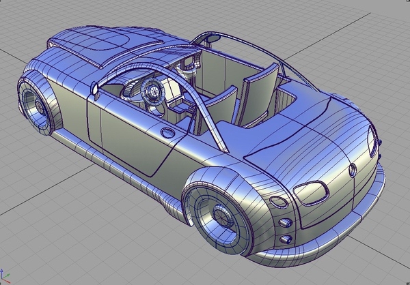Select the near-side wing mirror

(94, 89)
